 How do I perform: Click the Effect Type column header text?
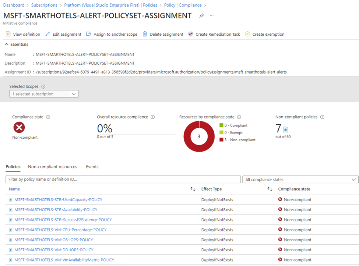(x=212, y=189)
